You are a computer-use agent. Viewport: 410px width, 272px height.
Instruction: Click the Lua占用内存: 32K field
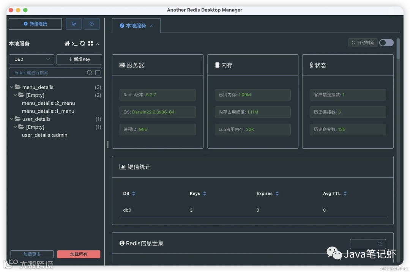pos(252,129)
